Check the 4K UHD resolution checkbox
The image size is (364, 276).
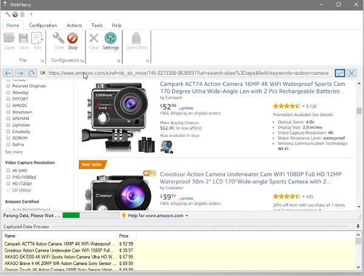[8, 170]
